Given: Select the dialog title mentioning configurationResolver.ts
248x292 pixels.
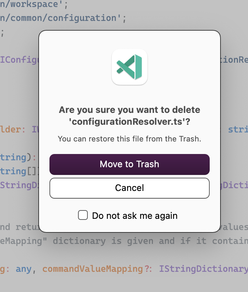Looking at the screenshot, I should [130, 116].
